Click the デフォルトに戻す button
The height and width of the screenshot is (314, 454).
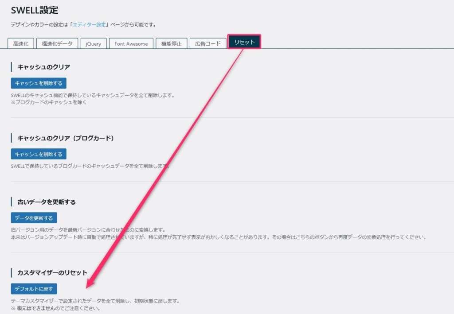click(34, 289)
